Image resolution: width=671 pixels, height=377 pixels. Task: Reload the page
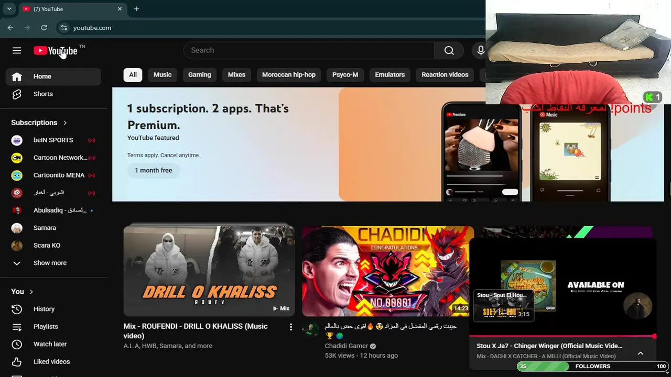coord(44,28)
